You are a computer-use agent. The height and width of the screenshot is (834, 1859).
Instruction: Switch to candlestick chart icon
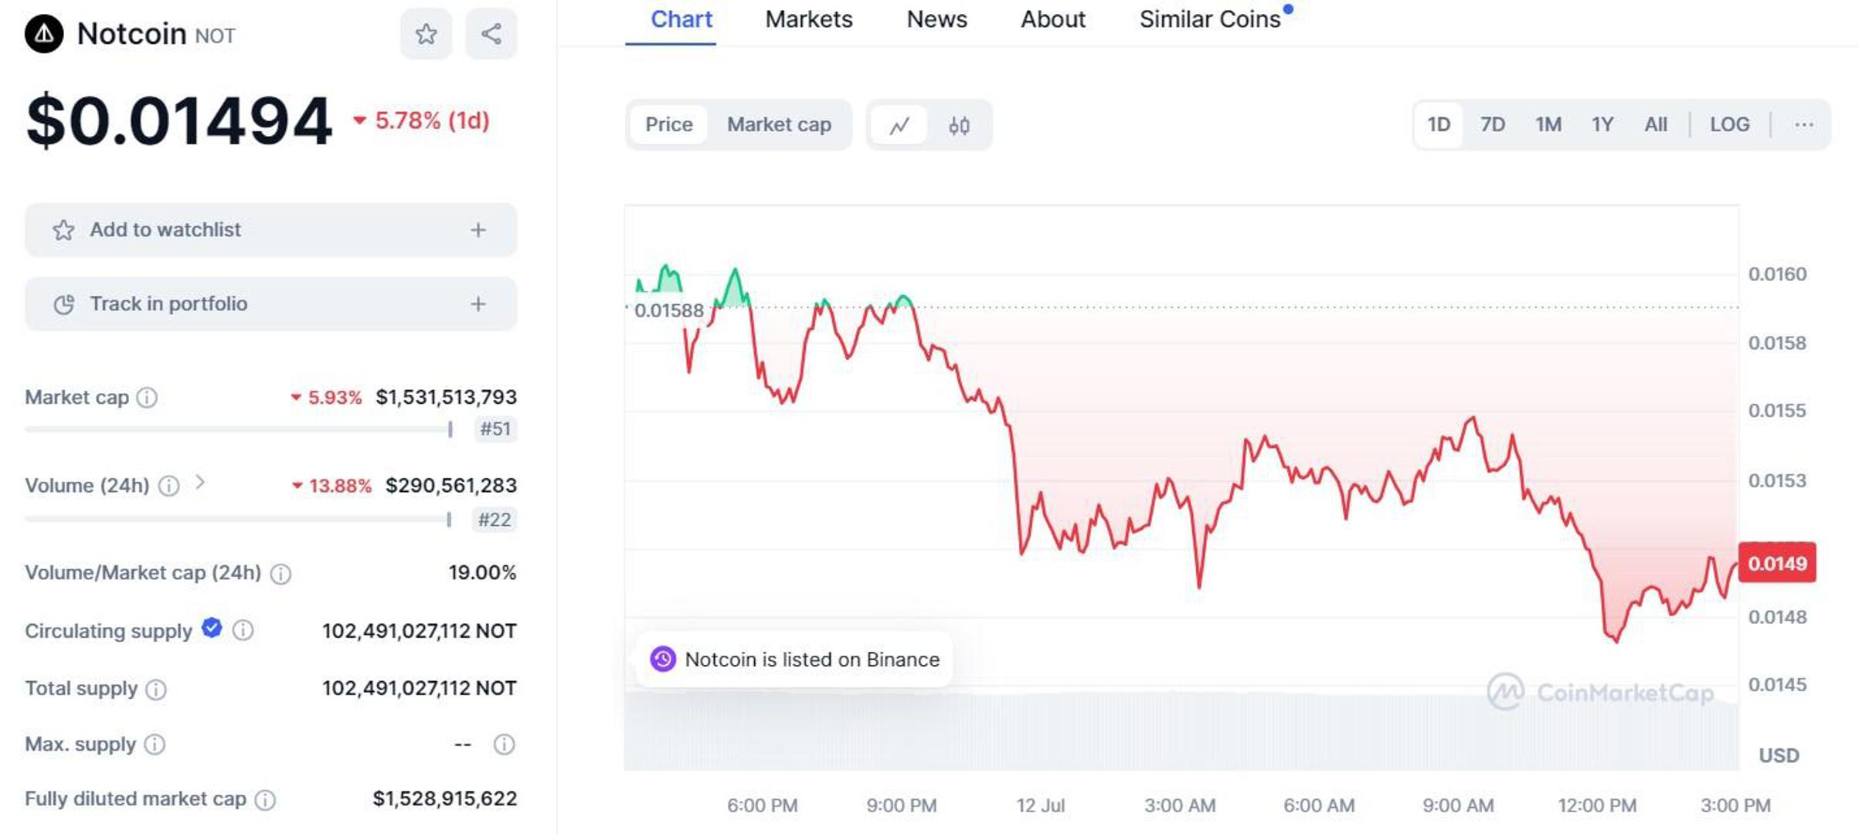(x=959, y=125)
